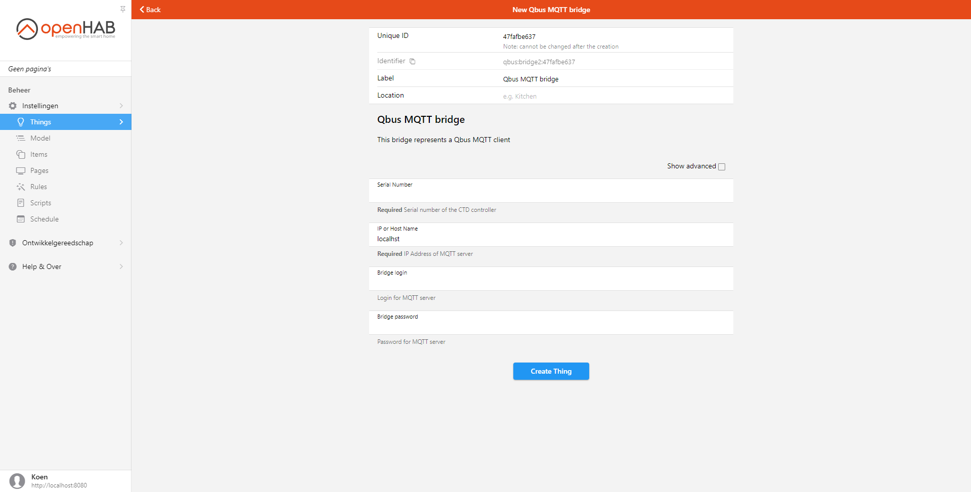This screenshot has height=492, width=971.
Task: Open the Rules menu item
Action: click(66, 187)
